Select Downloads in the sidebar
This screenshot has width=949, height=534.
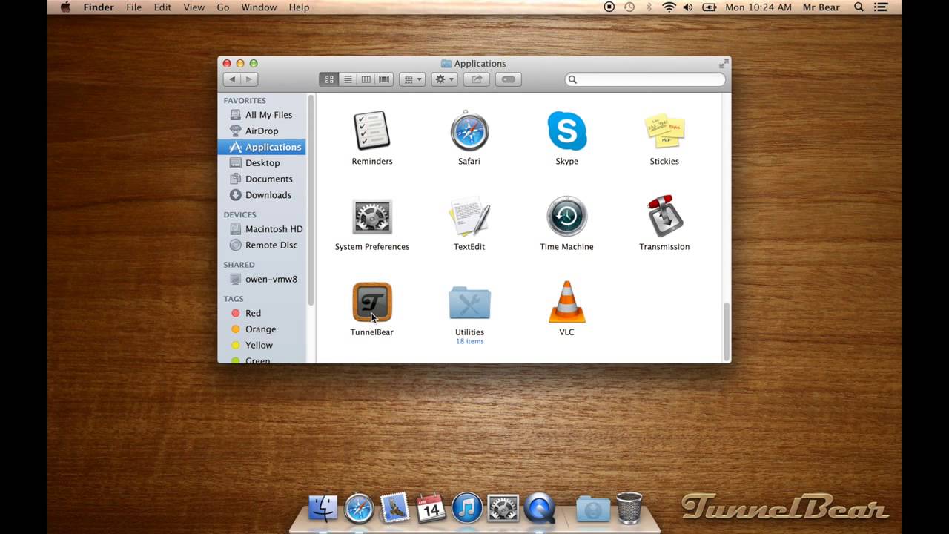(262, 195)
